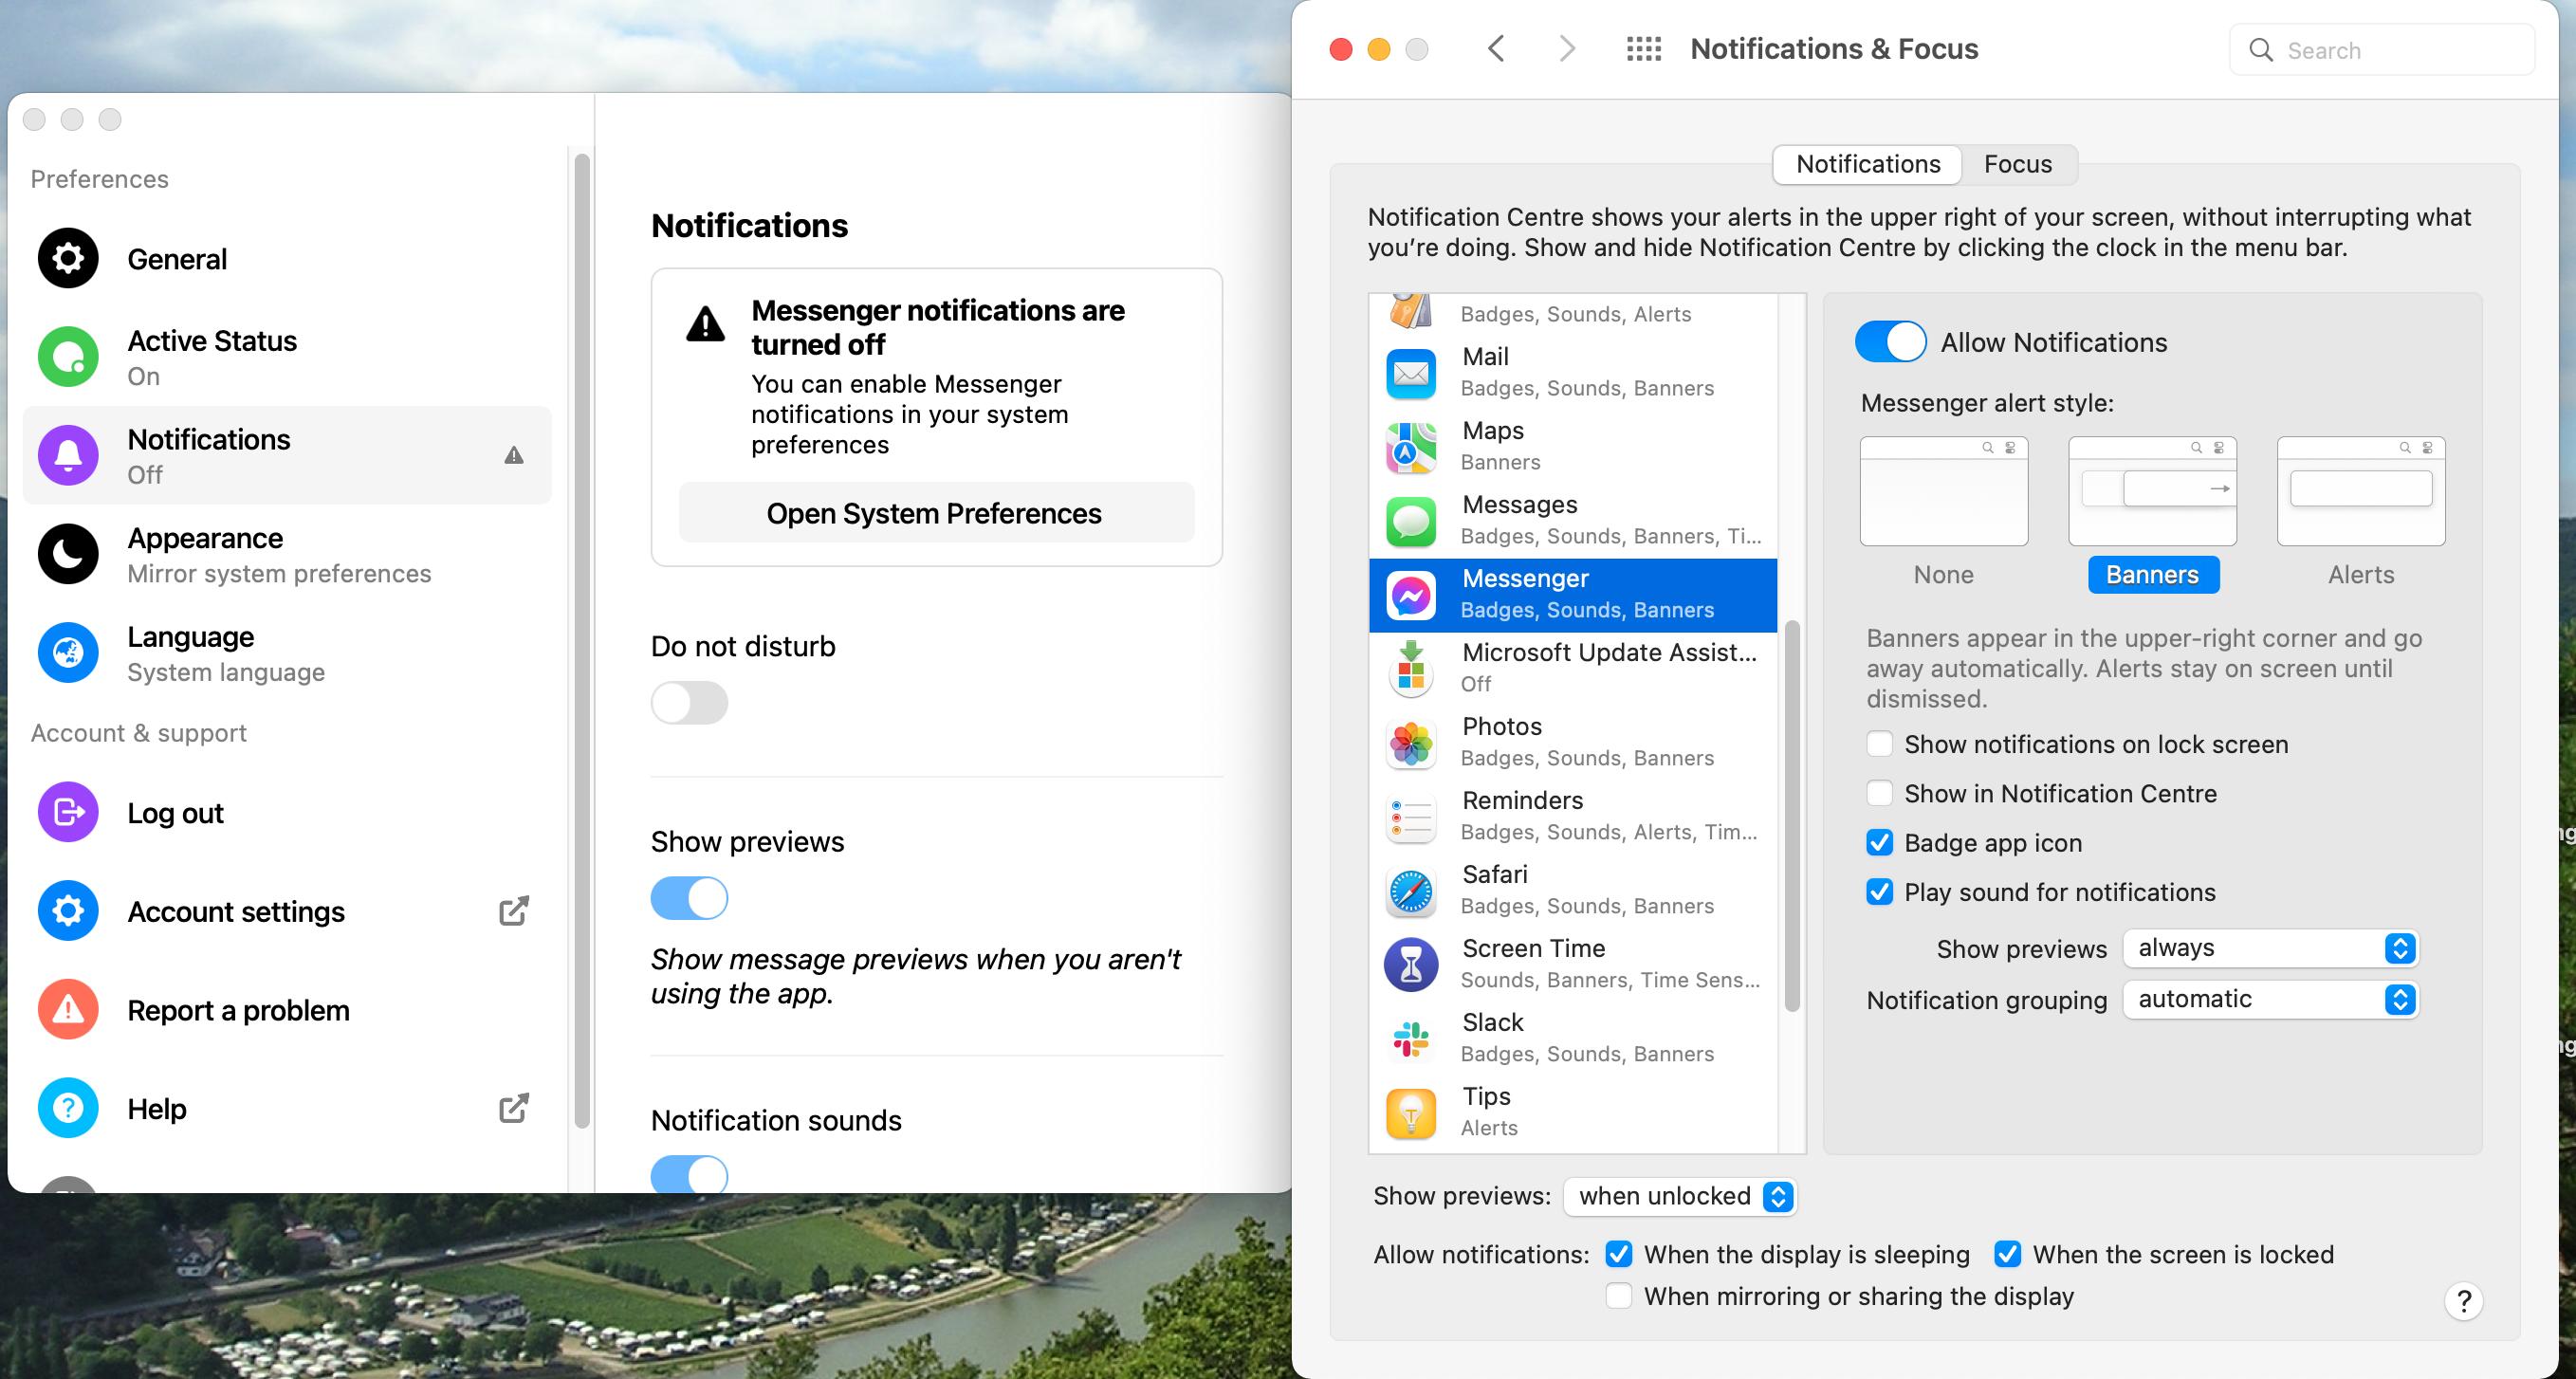Click the Language globe icon
Viewport: 2576px width, 1379px height.
68,653
